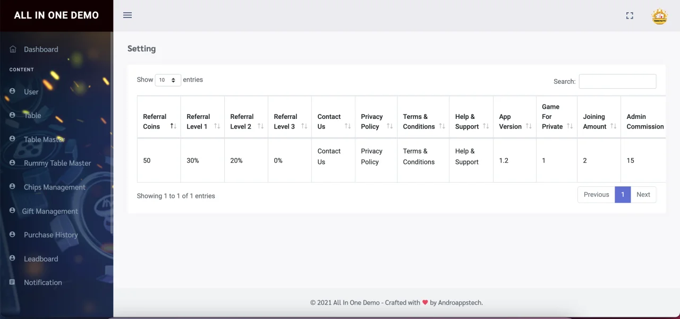Sort Joining Amount column arrows
680x319 pixels.
[613, 126]
